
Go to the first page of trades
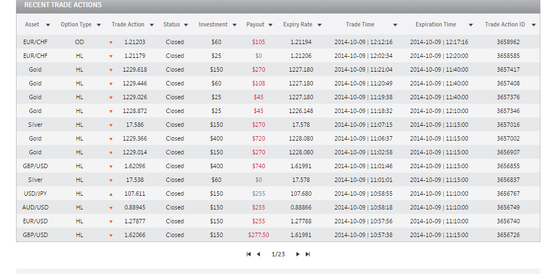point(248,254)
